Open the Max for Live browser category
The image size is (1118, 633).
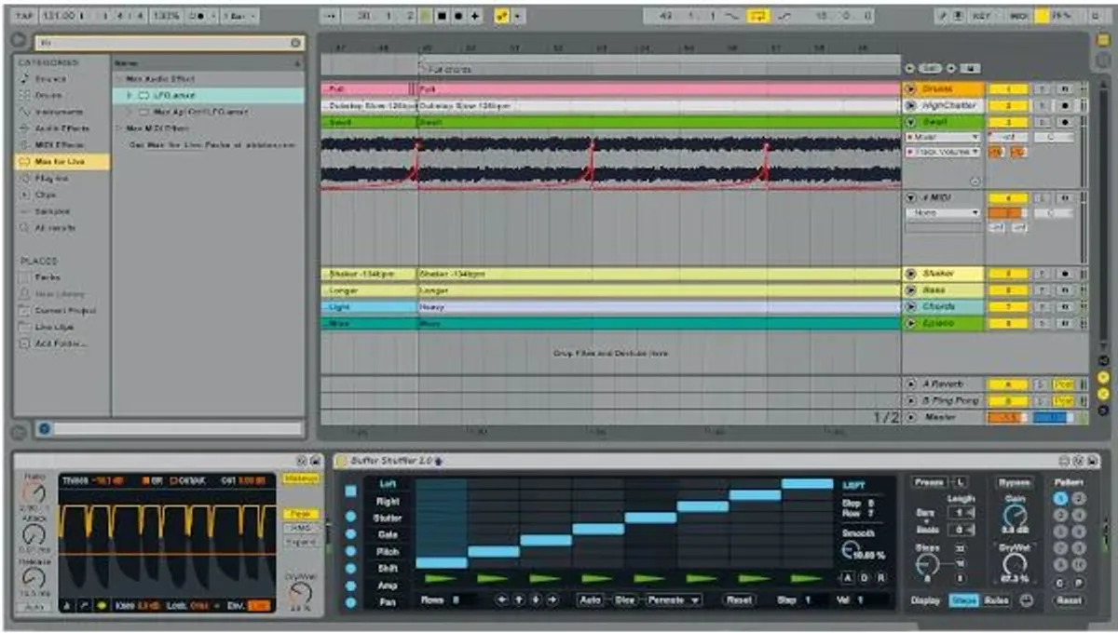coord(56,160)
